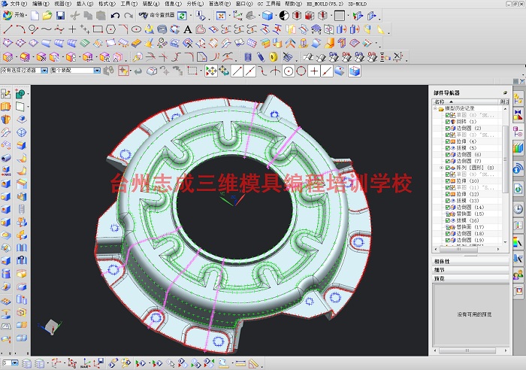Select the Text 'A' tool
This screenshot has width=526, height=370.
tap(188, 29)
